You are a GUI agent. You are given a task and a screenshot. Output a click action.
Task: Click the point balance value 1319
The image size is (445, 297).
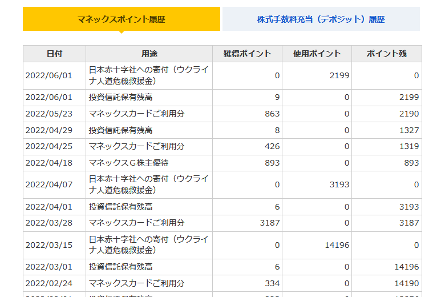(x=409, y=146)
